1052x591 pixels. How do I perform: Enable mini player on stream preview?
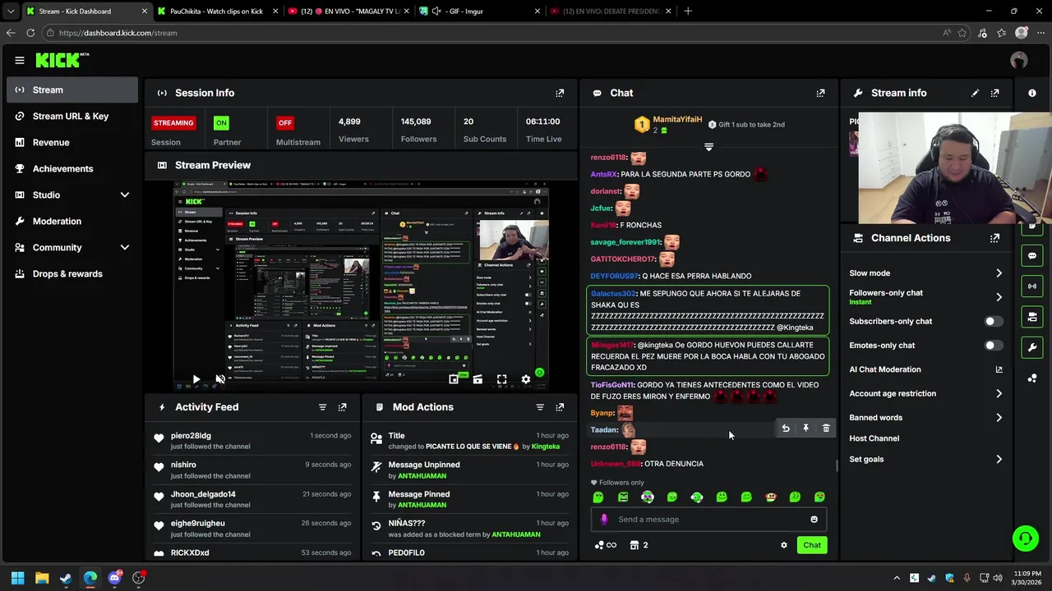454,379
